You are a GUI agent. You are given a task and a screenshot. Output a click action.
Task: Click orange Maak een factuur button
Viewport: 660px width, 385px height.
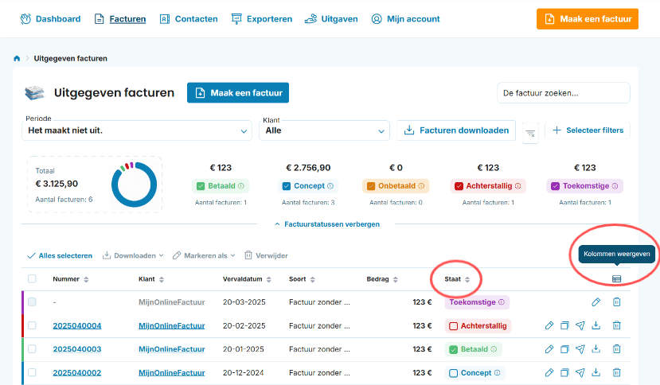click(x=588, y=19)
